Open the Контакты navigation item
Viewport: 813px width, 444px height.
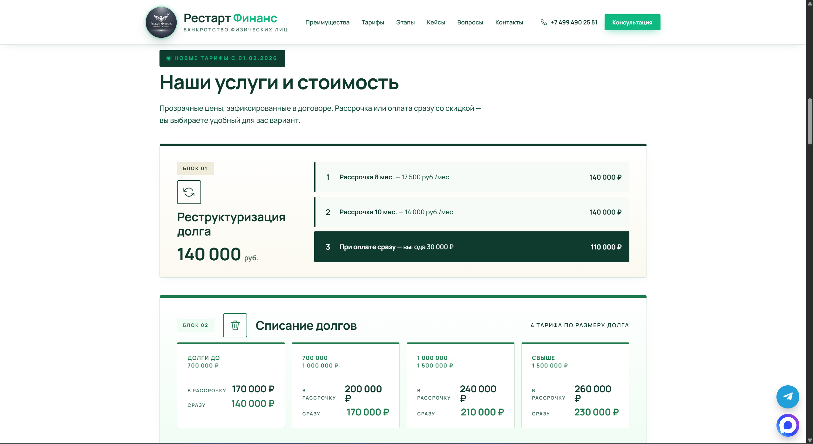click(509, 22)
